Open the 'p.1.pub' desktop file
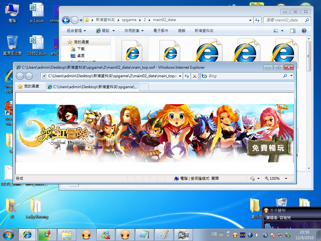 (37, 13)
